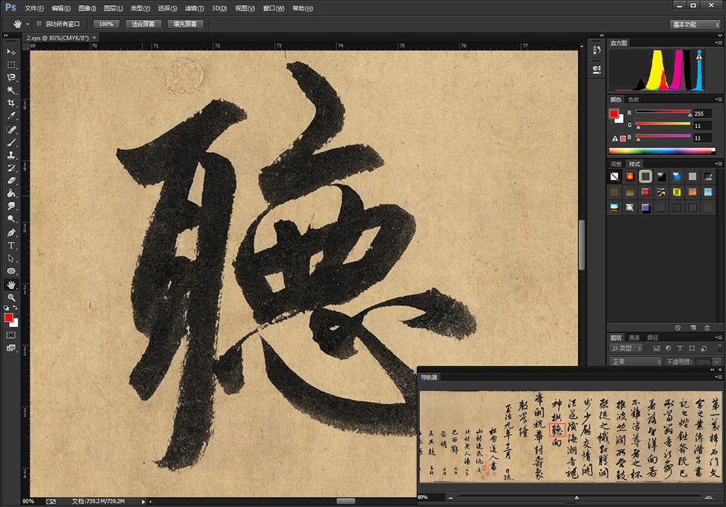Open the 不透明度 opacity dropdown arrow
The width and height of the screenshot is (726, 507).
pyautogui.click(x=718, y=362)
